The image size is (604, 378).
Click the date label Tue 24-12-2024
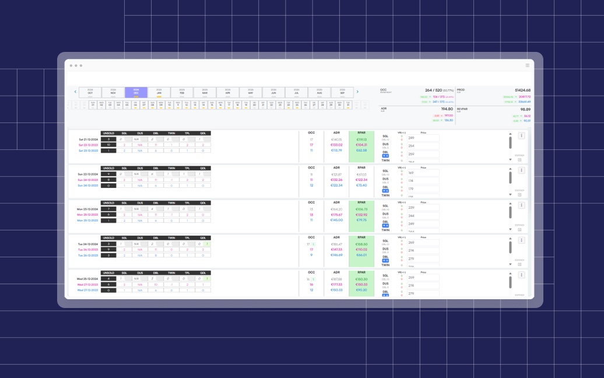pos(88,244)
